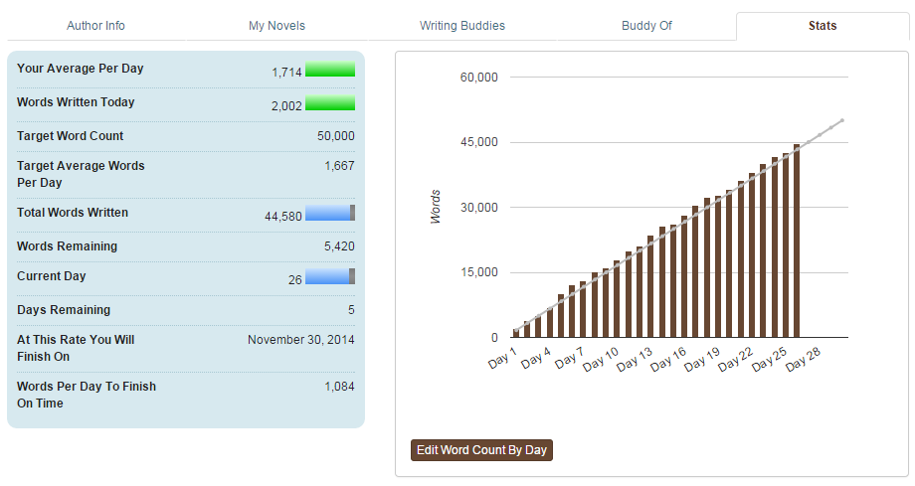Click the Target Word Count value 50,000
This screenshot has width=915, height=486.
tap(335, 136)
